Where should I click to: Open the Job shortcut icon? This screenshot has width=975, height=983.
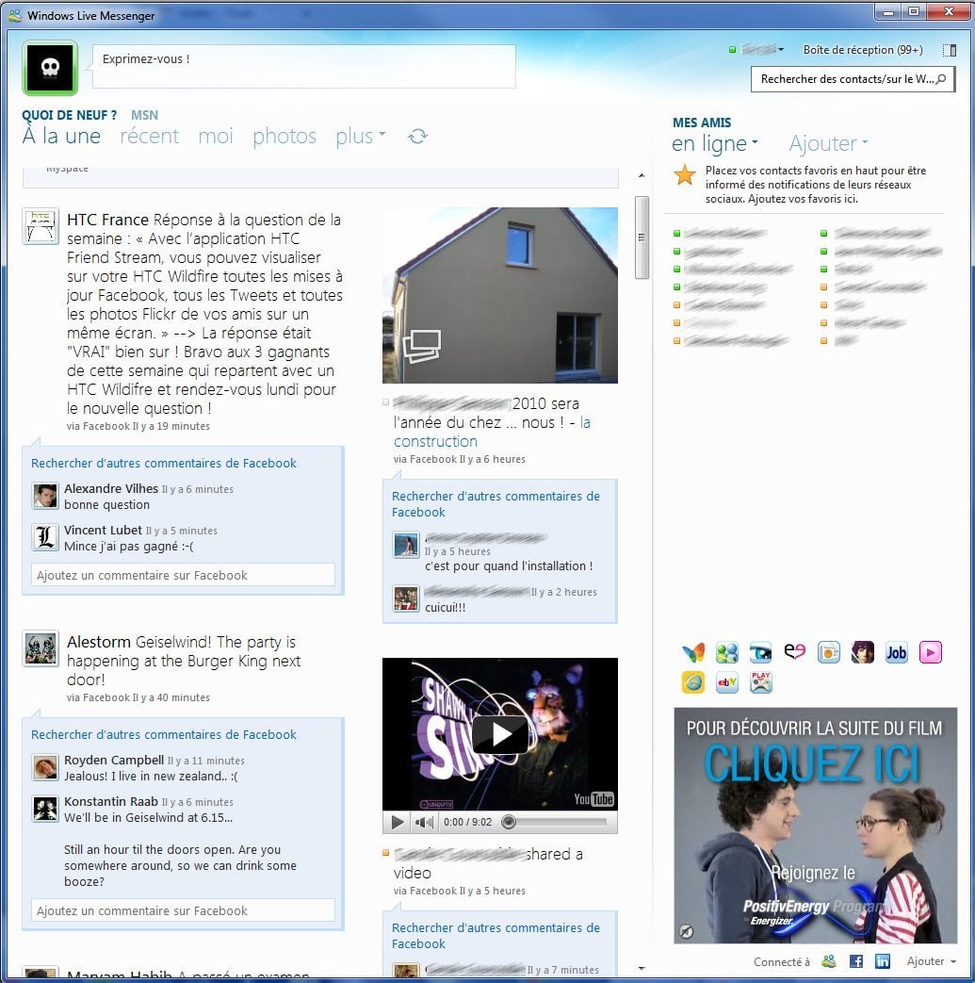896,652
